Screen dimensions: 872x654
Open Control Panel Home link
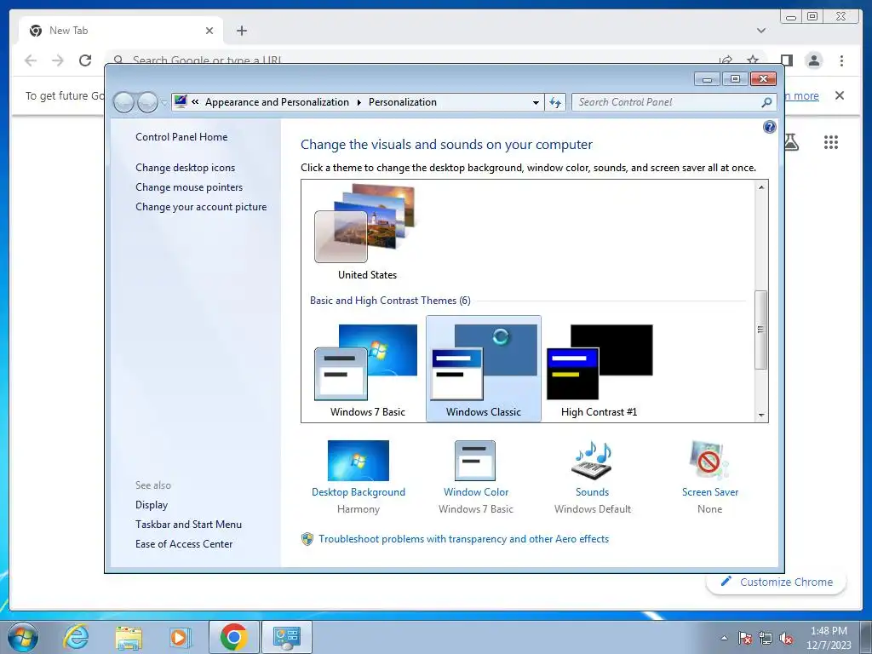181,137
